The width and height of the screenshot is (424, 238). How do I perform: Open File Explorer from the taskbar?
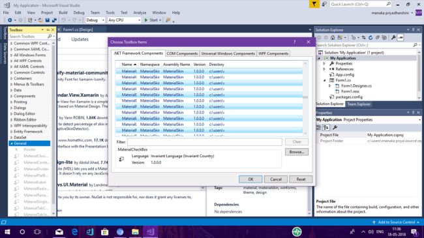click(x=135, y=231)
